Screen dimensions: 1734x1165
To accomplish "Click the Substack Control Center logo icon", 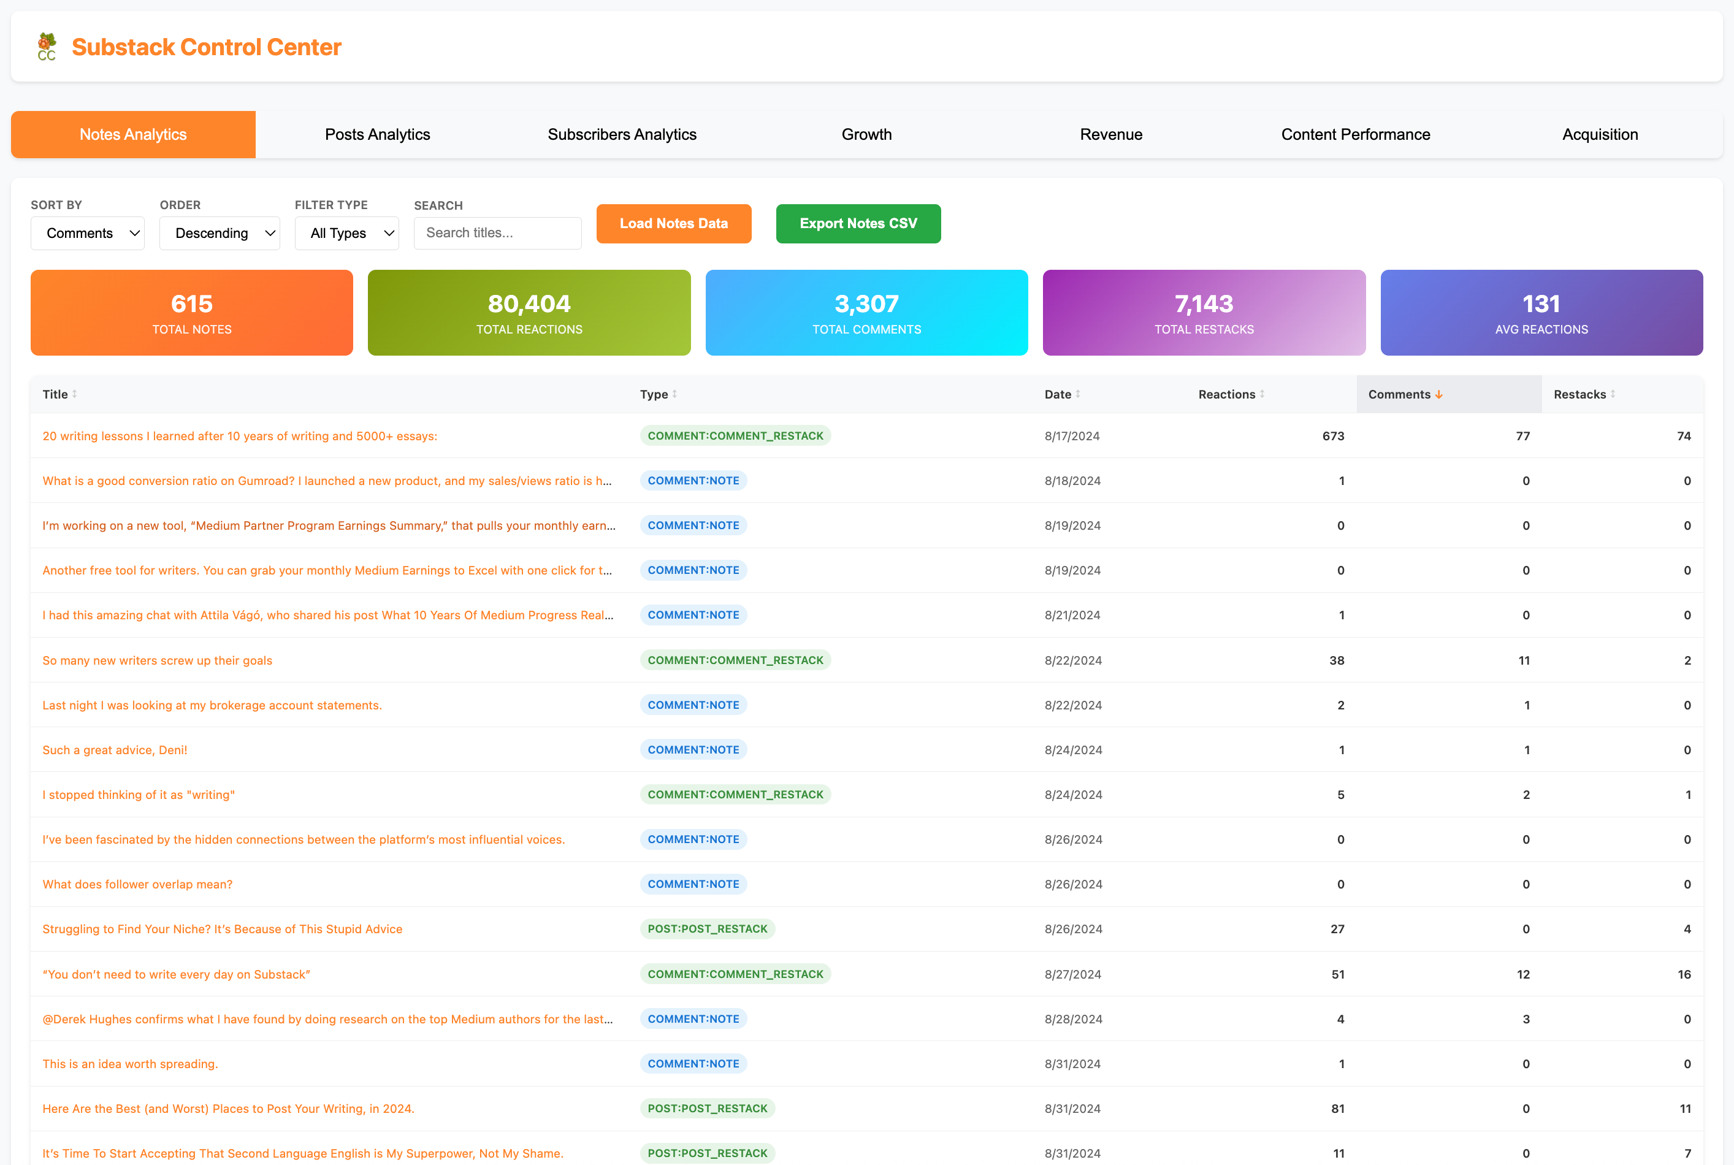I will 47,46.
